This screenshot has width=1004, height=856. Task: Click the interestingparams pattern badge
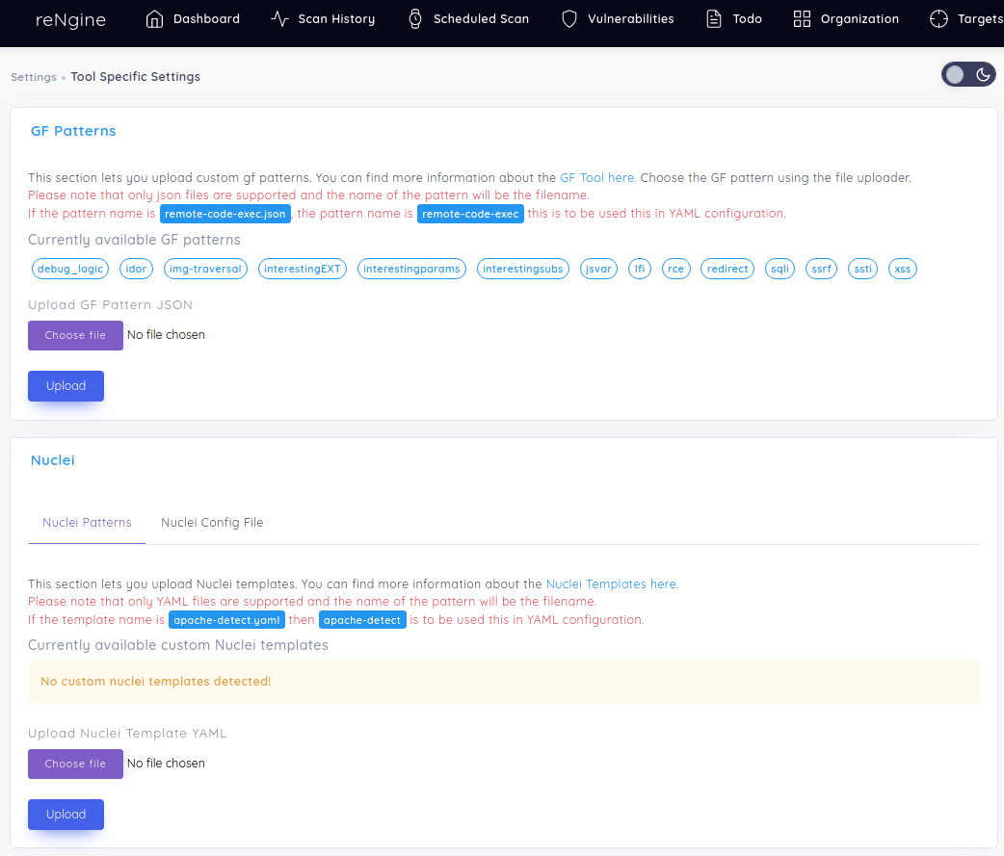[x=412, y=270]
